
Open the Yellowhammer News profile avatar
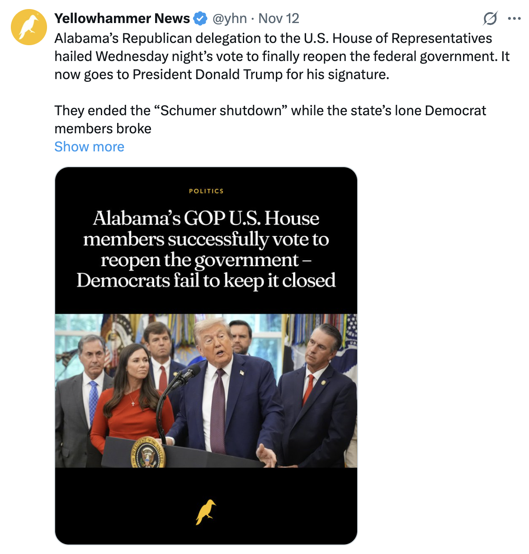click(x=29, y=27)
